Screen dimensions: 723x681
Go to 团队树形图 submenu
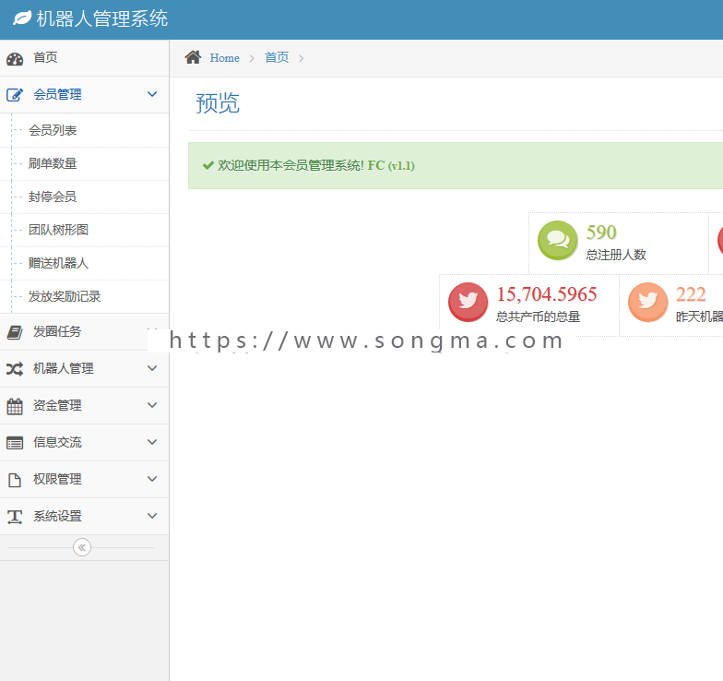click(59, 230)
